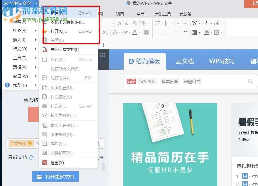Justify the paragraph text

pos(179,33)
